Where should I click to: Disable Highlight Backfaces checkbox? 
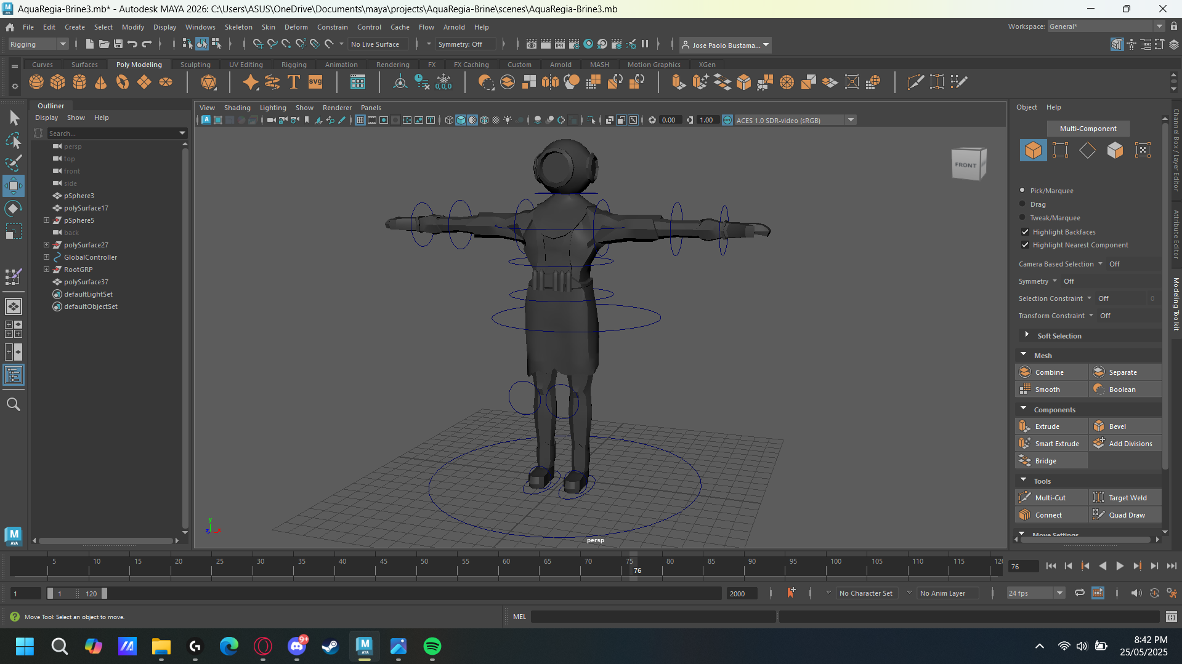pos(1026,232)
